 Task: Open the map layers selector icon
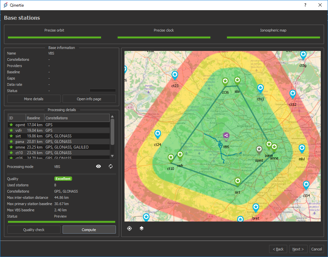142,228
